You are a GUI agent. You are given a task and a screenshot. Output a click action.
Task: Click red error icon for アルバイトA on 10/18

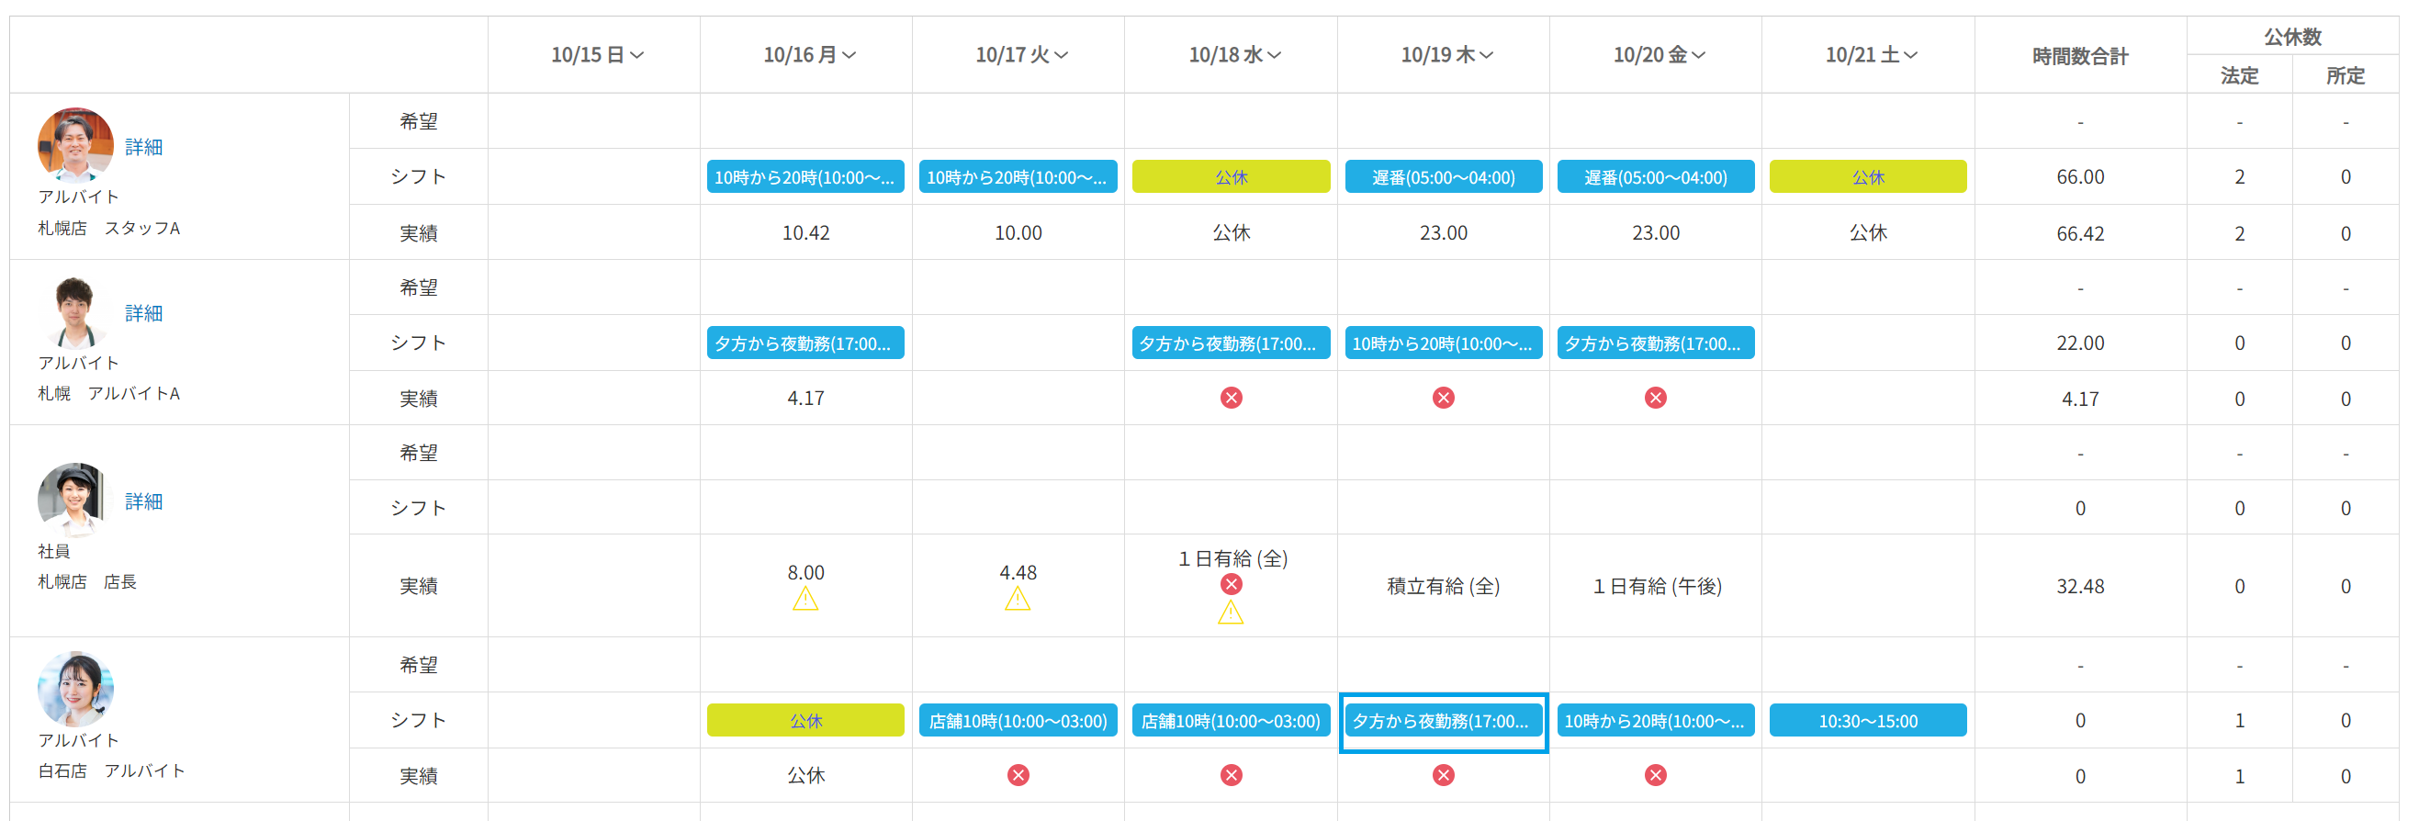(x=1230, y=399)
